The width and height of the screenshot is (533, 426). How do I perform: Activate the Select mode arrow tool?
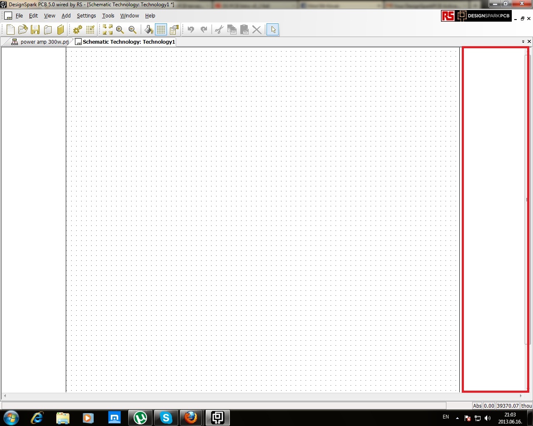click(273, 30)
